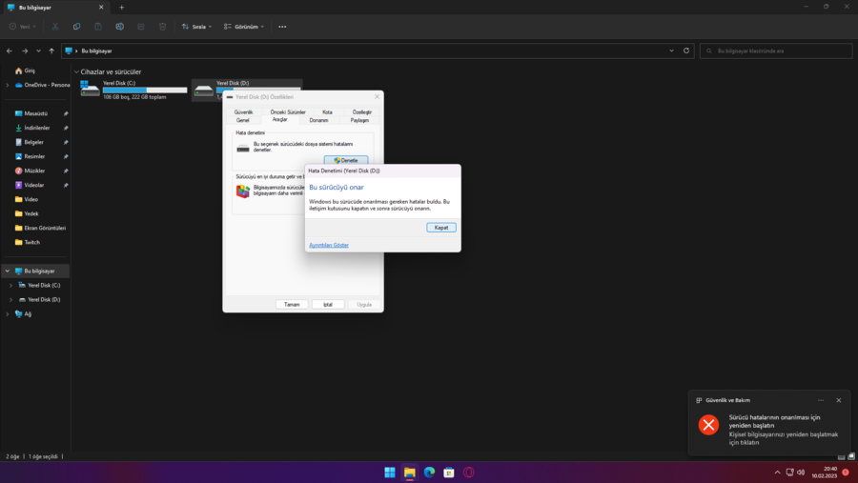The height and width of the screenshot is (483, 858).
Task: Open Microsoft Edge from the taskbar
Action: (429, 473)
